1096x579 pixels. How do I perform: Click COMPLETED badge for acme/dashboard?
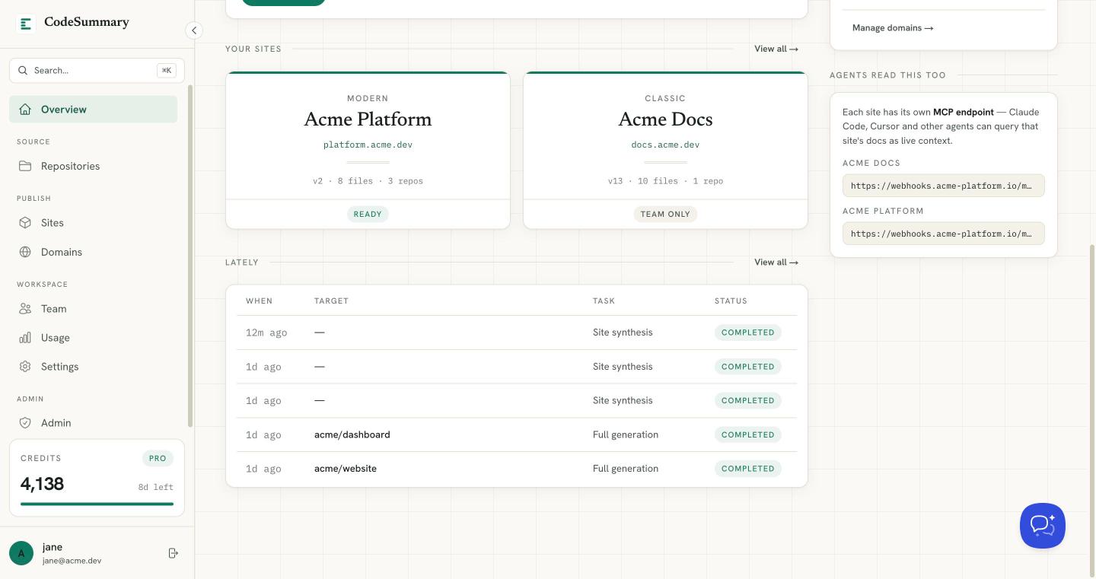(x=747, y=434)
